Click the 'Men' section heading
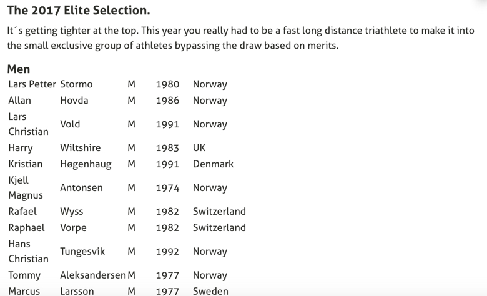The height and width of the screenshot is (296, 487). click(19, 69)
